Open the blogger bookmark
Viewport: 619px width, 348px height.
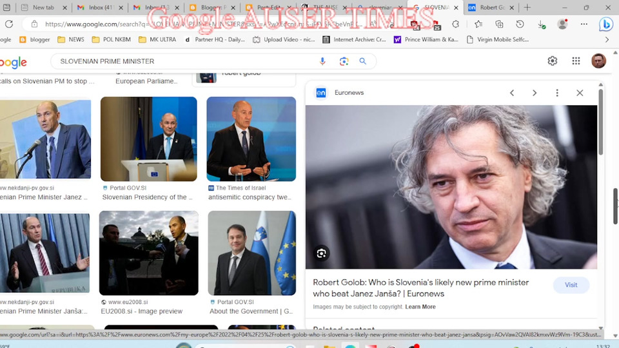pyautogui.click(x=35, y=39)
